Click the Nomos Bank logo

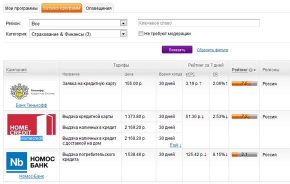pos(30,162)
